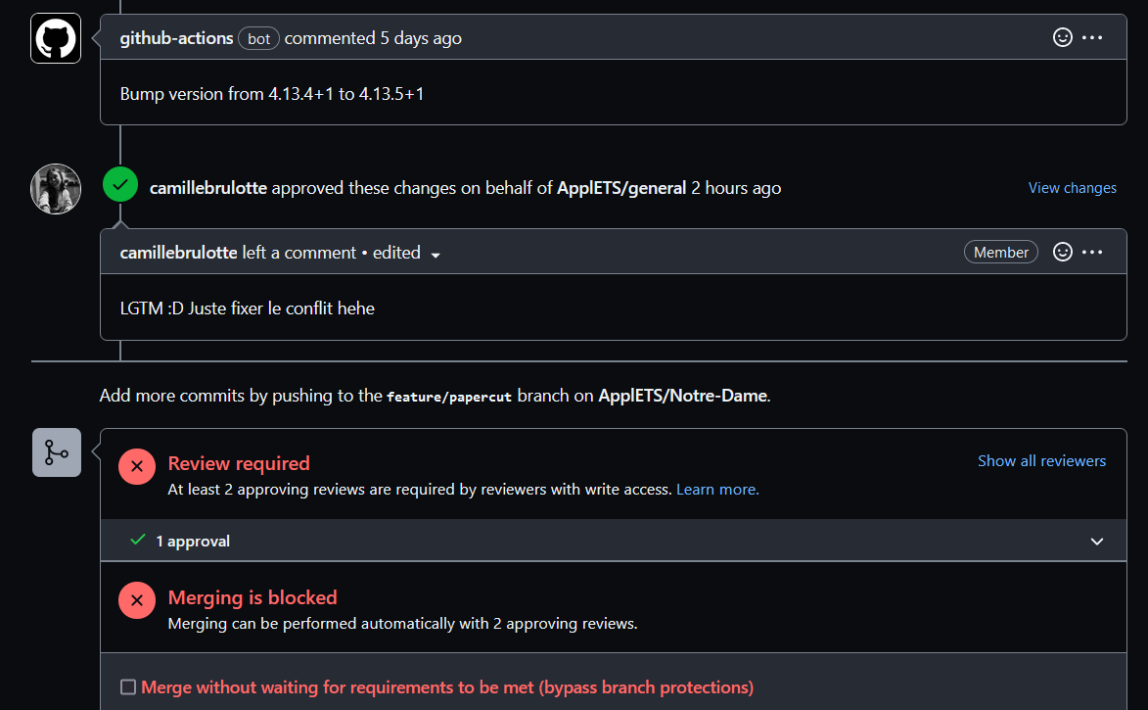Image resolution: width=1148 pixels, height=710 pixels.
Task: Click the Member badge on camillebrulotte's comment
Action: click(x=1000, y=252)
